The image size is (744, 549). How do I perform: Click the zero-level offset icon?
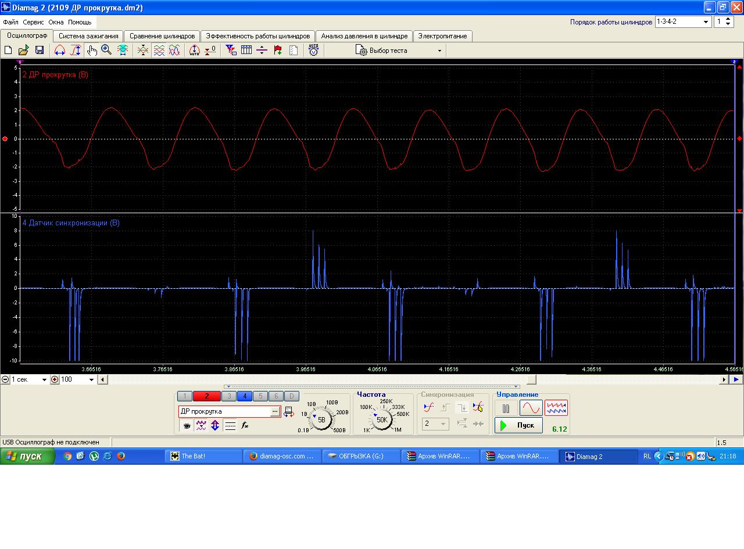pos(210,51)
